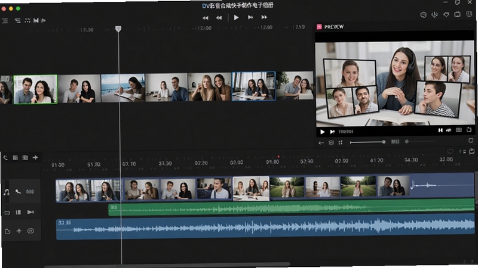
Task: Select the first green-park clip on the timeline
Action: (287, 188)
